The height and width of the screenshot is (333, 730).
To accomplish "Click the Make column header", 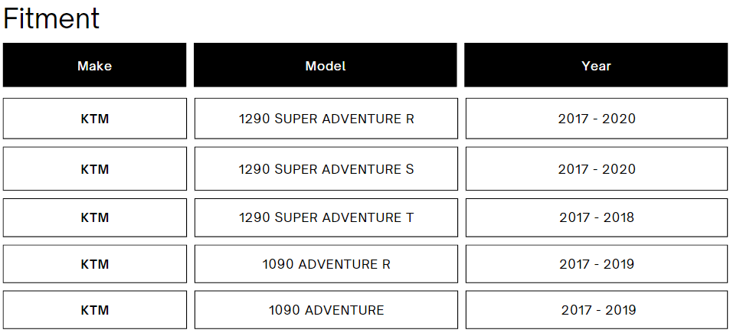I will [94, 65].
